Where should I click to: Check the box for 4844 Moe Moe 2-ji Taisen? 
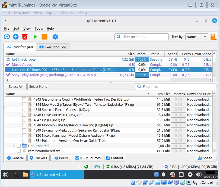point(24,104)
